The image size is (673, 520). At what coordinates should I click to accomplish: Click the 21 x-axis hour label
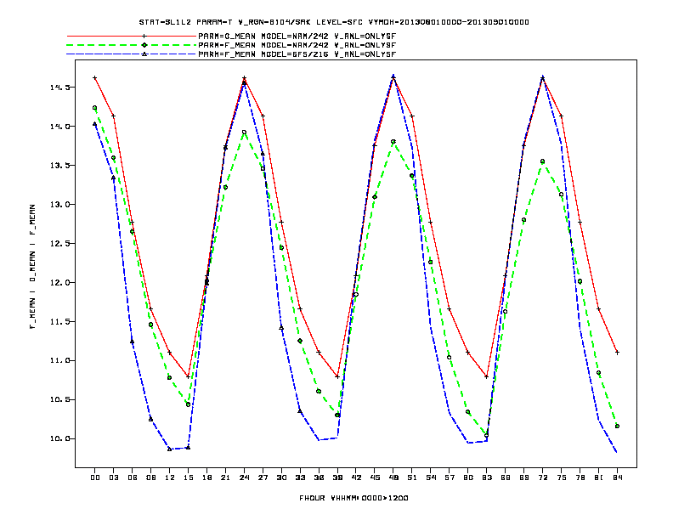click(x=225, y=478)
